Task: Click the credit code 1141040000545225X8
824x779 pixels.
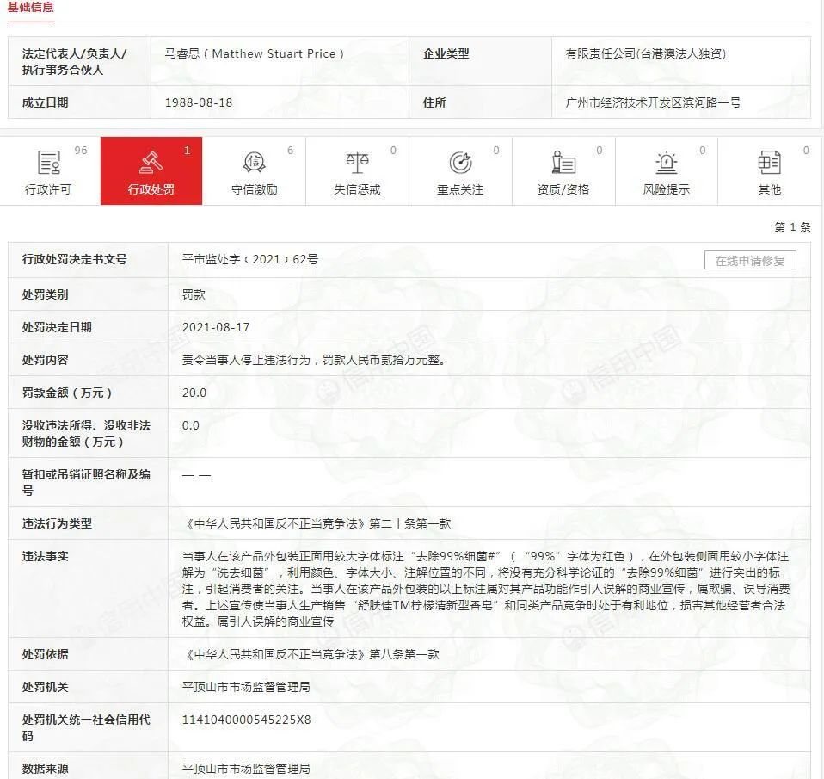Action: click(x=243, y=720)
